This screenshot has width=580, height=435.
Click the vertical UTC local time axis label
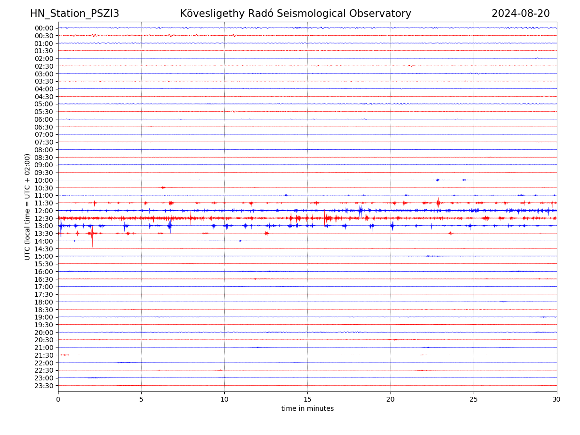click(x=28, y=206)
